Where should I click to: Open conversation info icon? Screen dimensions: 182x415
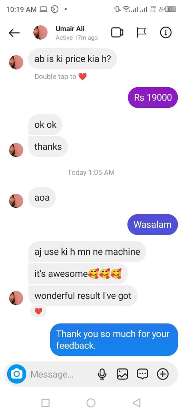(x=166, y=33)
